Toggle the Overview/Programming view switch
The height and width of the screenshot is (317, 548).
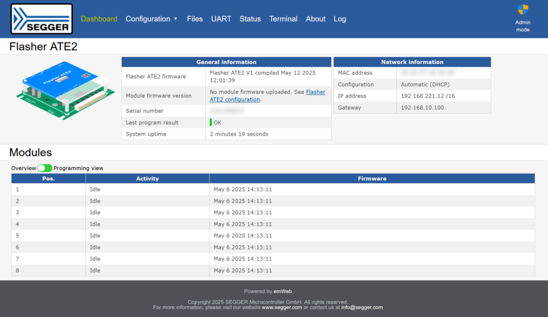(44, 168)
